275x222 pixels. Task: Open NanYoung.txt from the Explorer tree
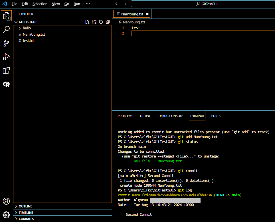pyautogui.click(x=62, y=35)
